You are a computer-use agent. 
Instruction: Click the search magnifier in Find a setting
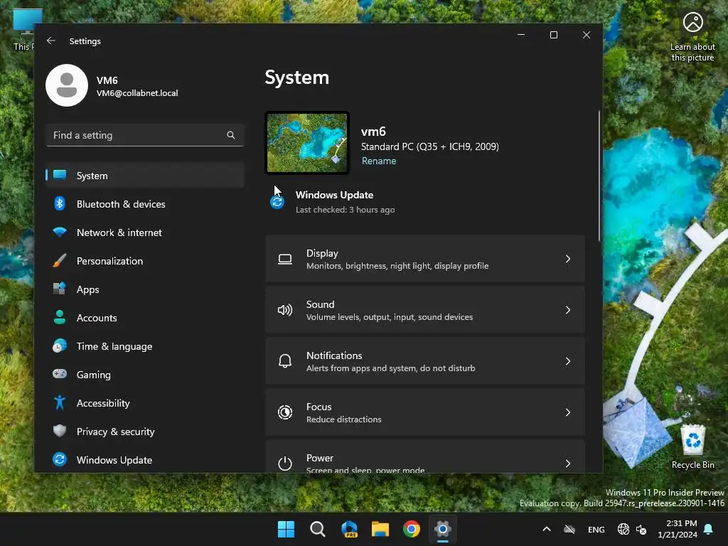(x=231, y=135)
